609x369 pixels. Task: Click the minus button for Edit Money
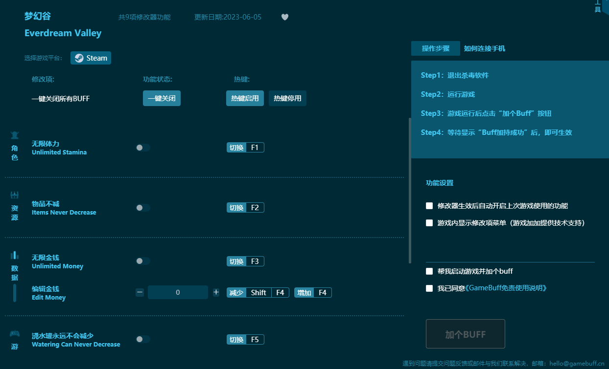(x=140, y=292)
